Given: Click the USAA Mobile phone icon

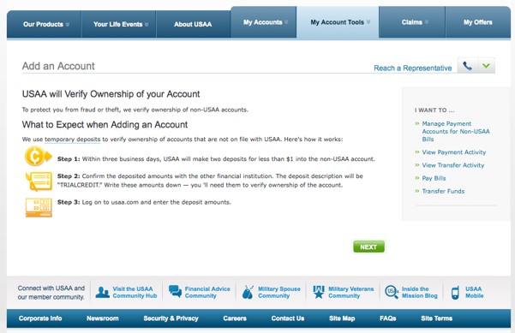Looking at the screenshot, I should (x=455, y=293).
